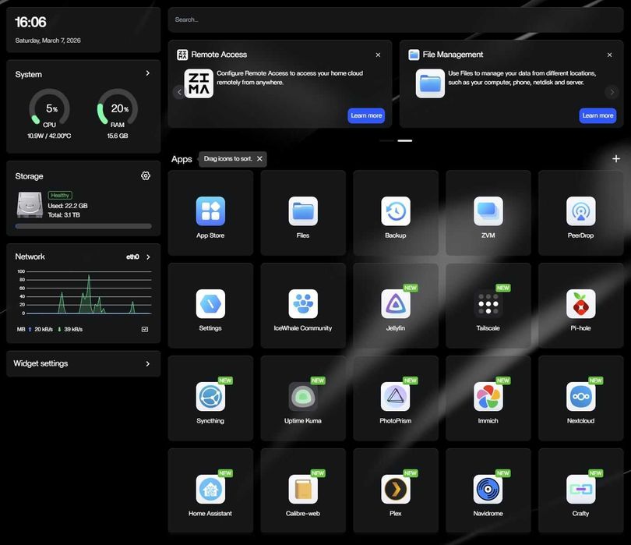Select the second carousel page indicator
The height and width of the screenshot is (545, 631).
pyautogui.click(x=405, y=140)
